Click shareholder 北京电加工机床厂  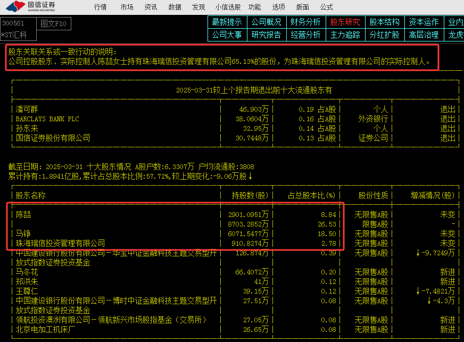click(46, 329)
